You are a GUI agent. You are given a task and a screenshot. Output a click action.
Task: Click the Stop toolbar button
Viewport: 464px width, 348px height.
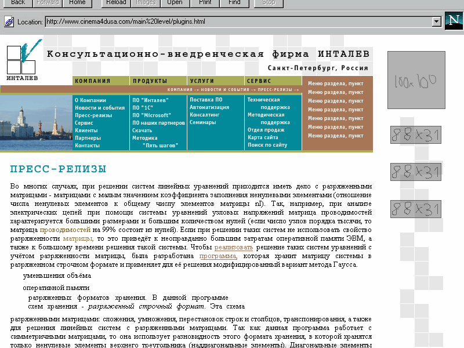pos(269,3)
